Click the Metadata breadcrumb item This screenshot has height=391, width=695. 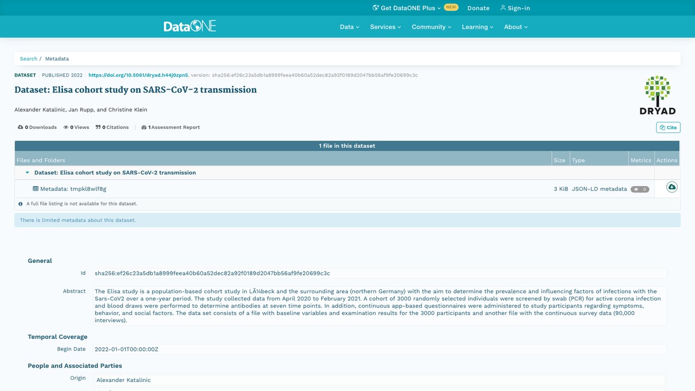click(57, 59)
